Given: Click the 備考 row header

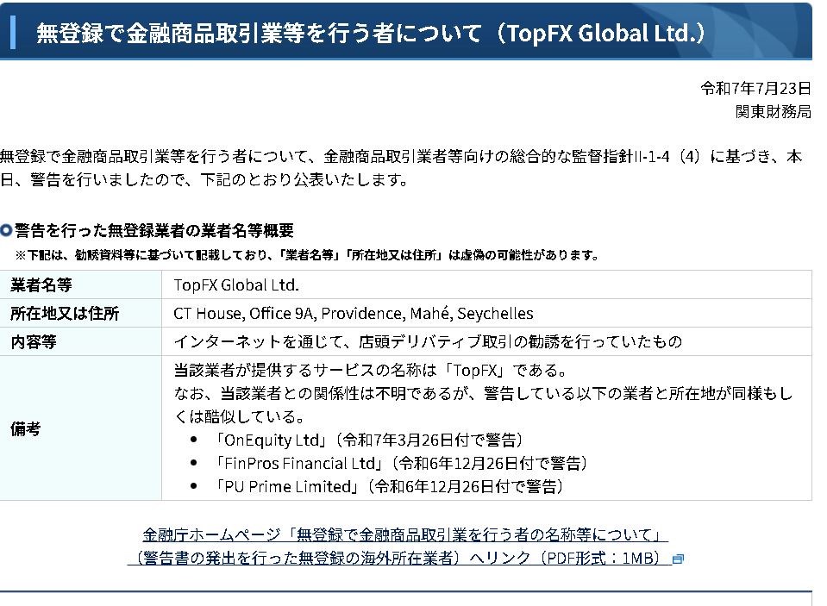Looking at the screenshot, I should 81,428.
